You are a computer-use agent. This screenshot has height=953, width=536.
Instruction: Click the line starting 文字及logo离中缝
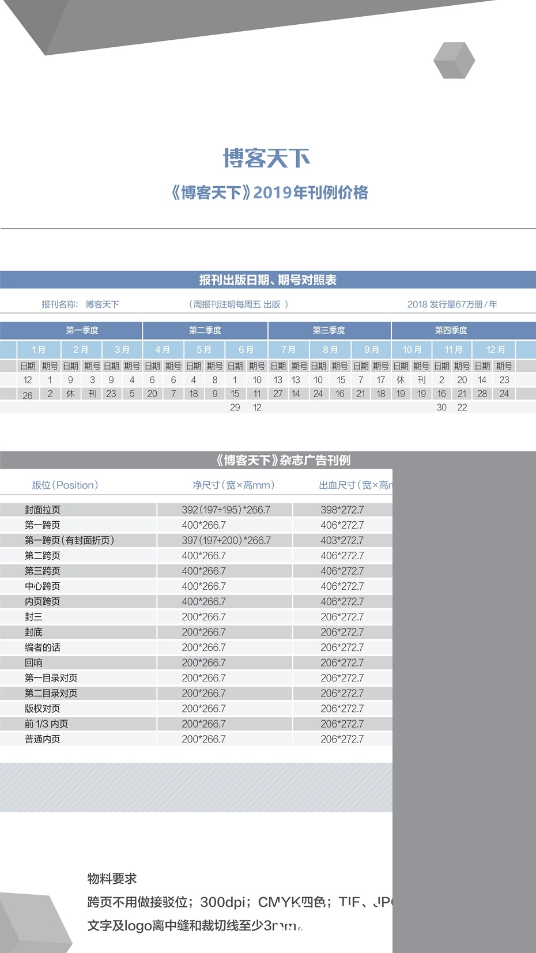tap(195, 926)
